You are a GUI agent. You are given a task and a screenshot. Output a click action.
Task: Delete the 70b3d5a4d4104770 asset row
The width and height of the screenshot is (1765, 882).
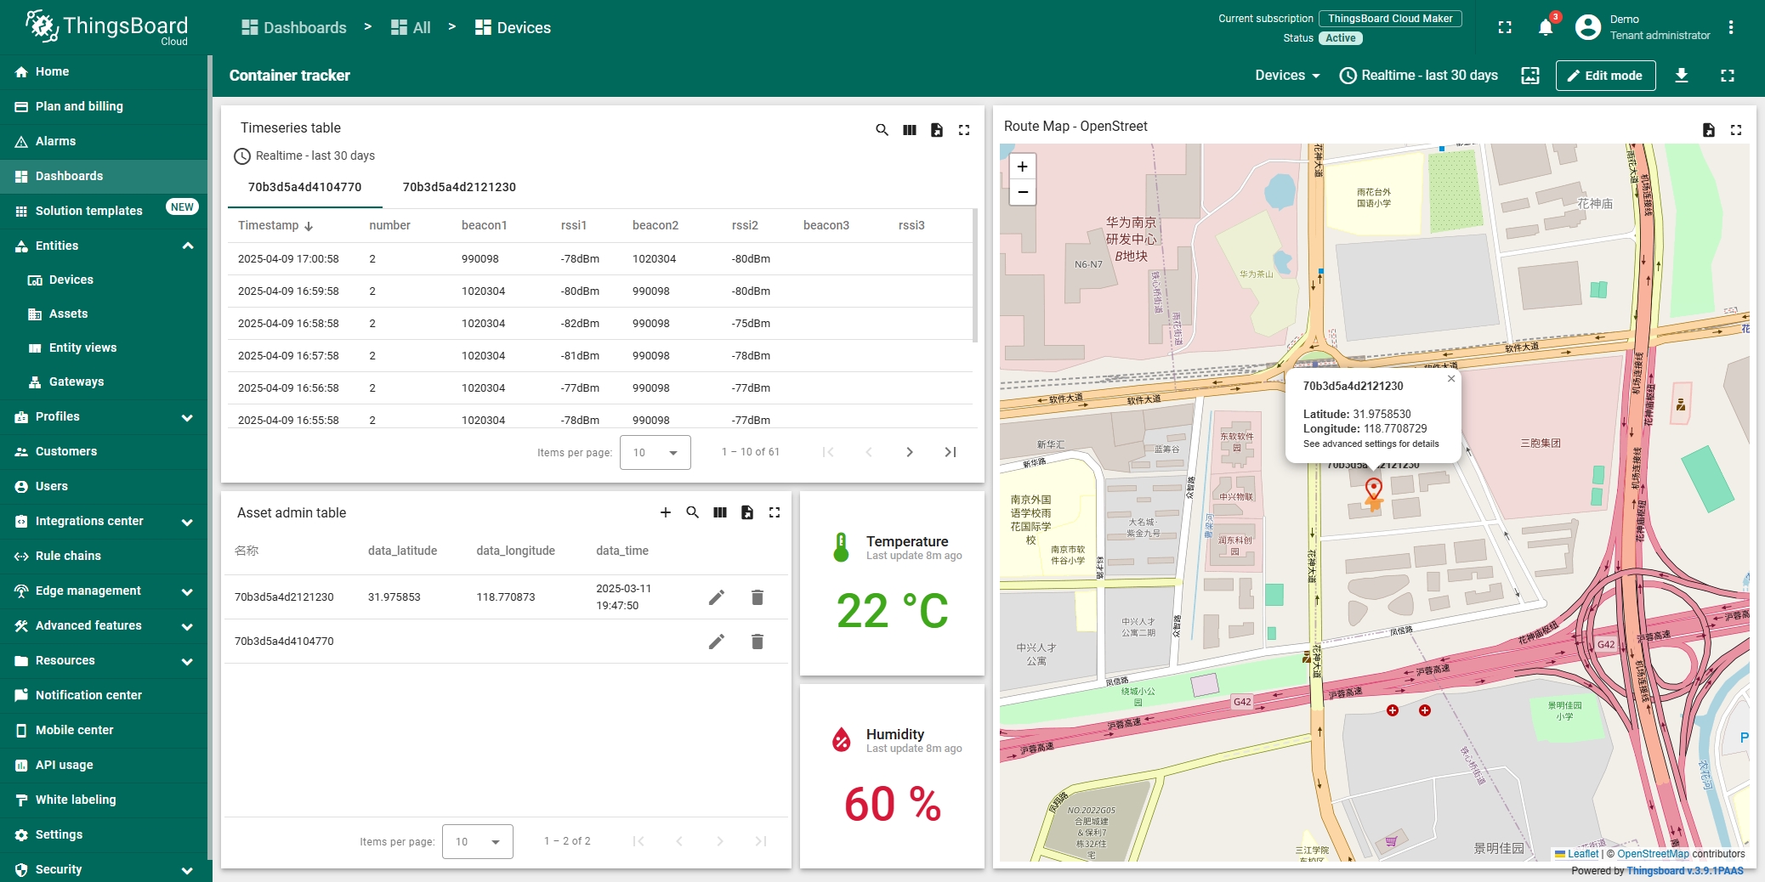pyautogui.click(x=758, y=642)
